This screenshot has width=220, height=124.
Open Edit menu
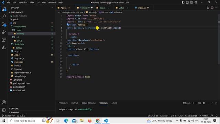[x=14, y=2]
